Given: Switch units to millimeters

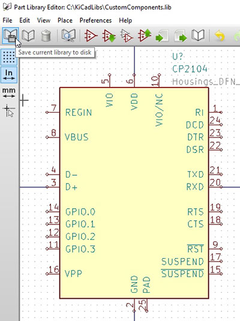Looking at the screenshot, I should [x=9, y=92].
